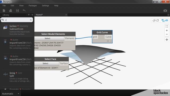Click the element IDs list text
Image resolution: width=170 pixels, height=96 pixels.
tap(49, 45)
